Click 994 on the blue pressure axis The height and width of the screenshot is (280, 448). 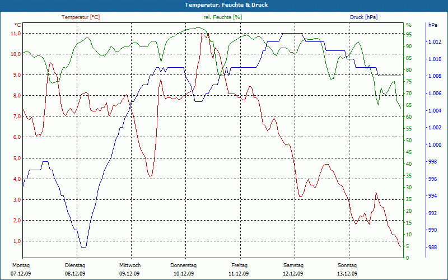(432, 196)
